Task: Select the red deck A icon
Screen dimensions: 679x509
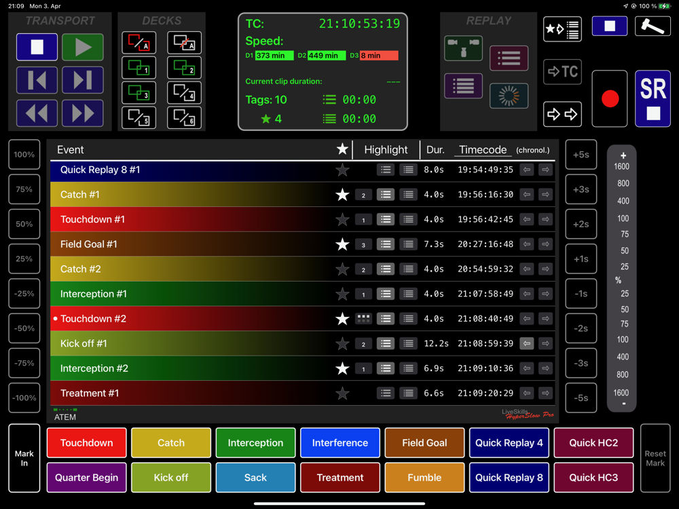Action: [139, 42]
